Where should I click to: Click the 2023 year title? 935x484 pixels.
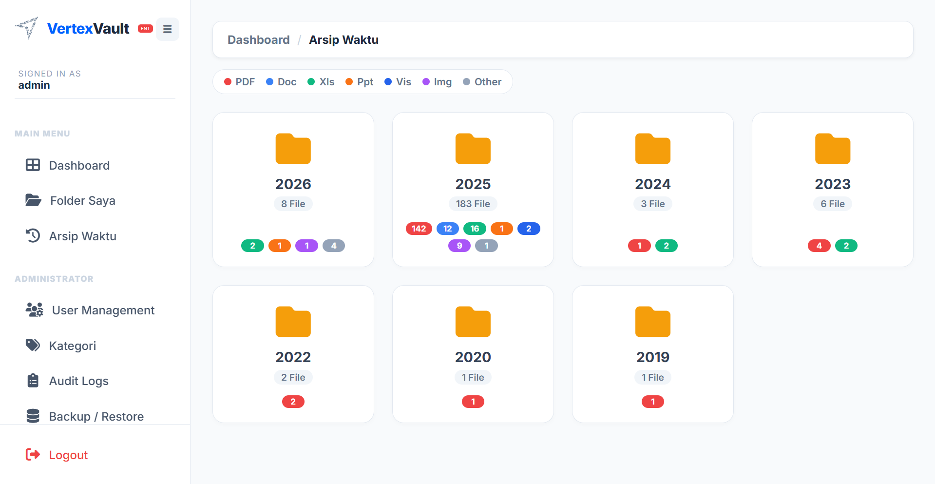click(x=833, y=184)
